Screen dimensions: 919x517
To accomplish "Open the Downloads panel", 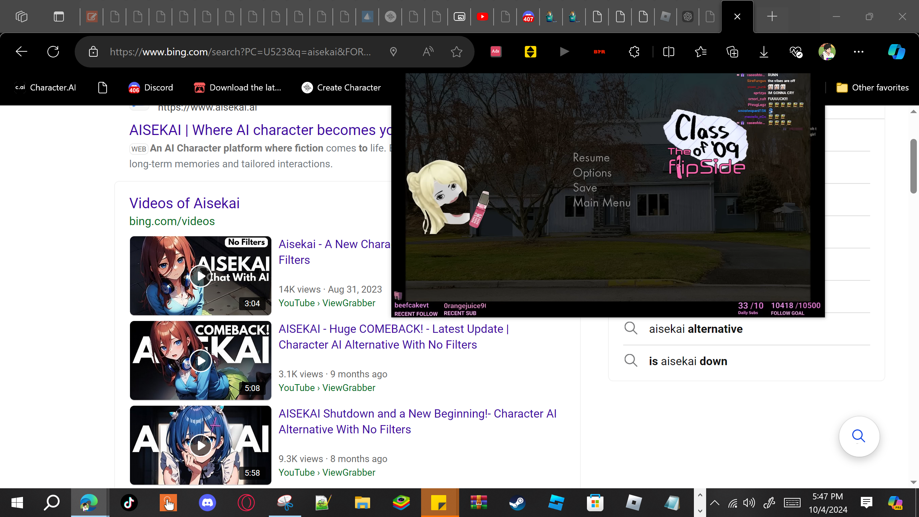I will [764, 52].
